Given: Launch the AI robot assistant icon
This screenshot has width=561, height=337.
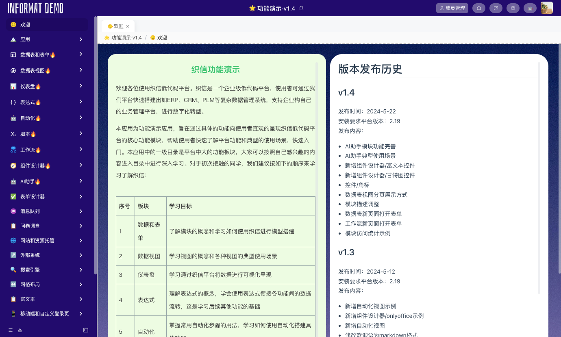Looking at the screenshot, I should click(x=530, y=8).
